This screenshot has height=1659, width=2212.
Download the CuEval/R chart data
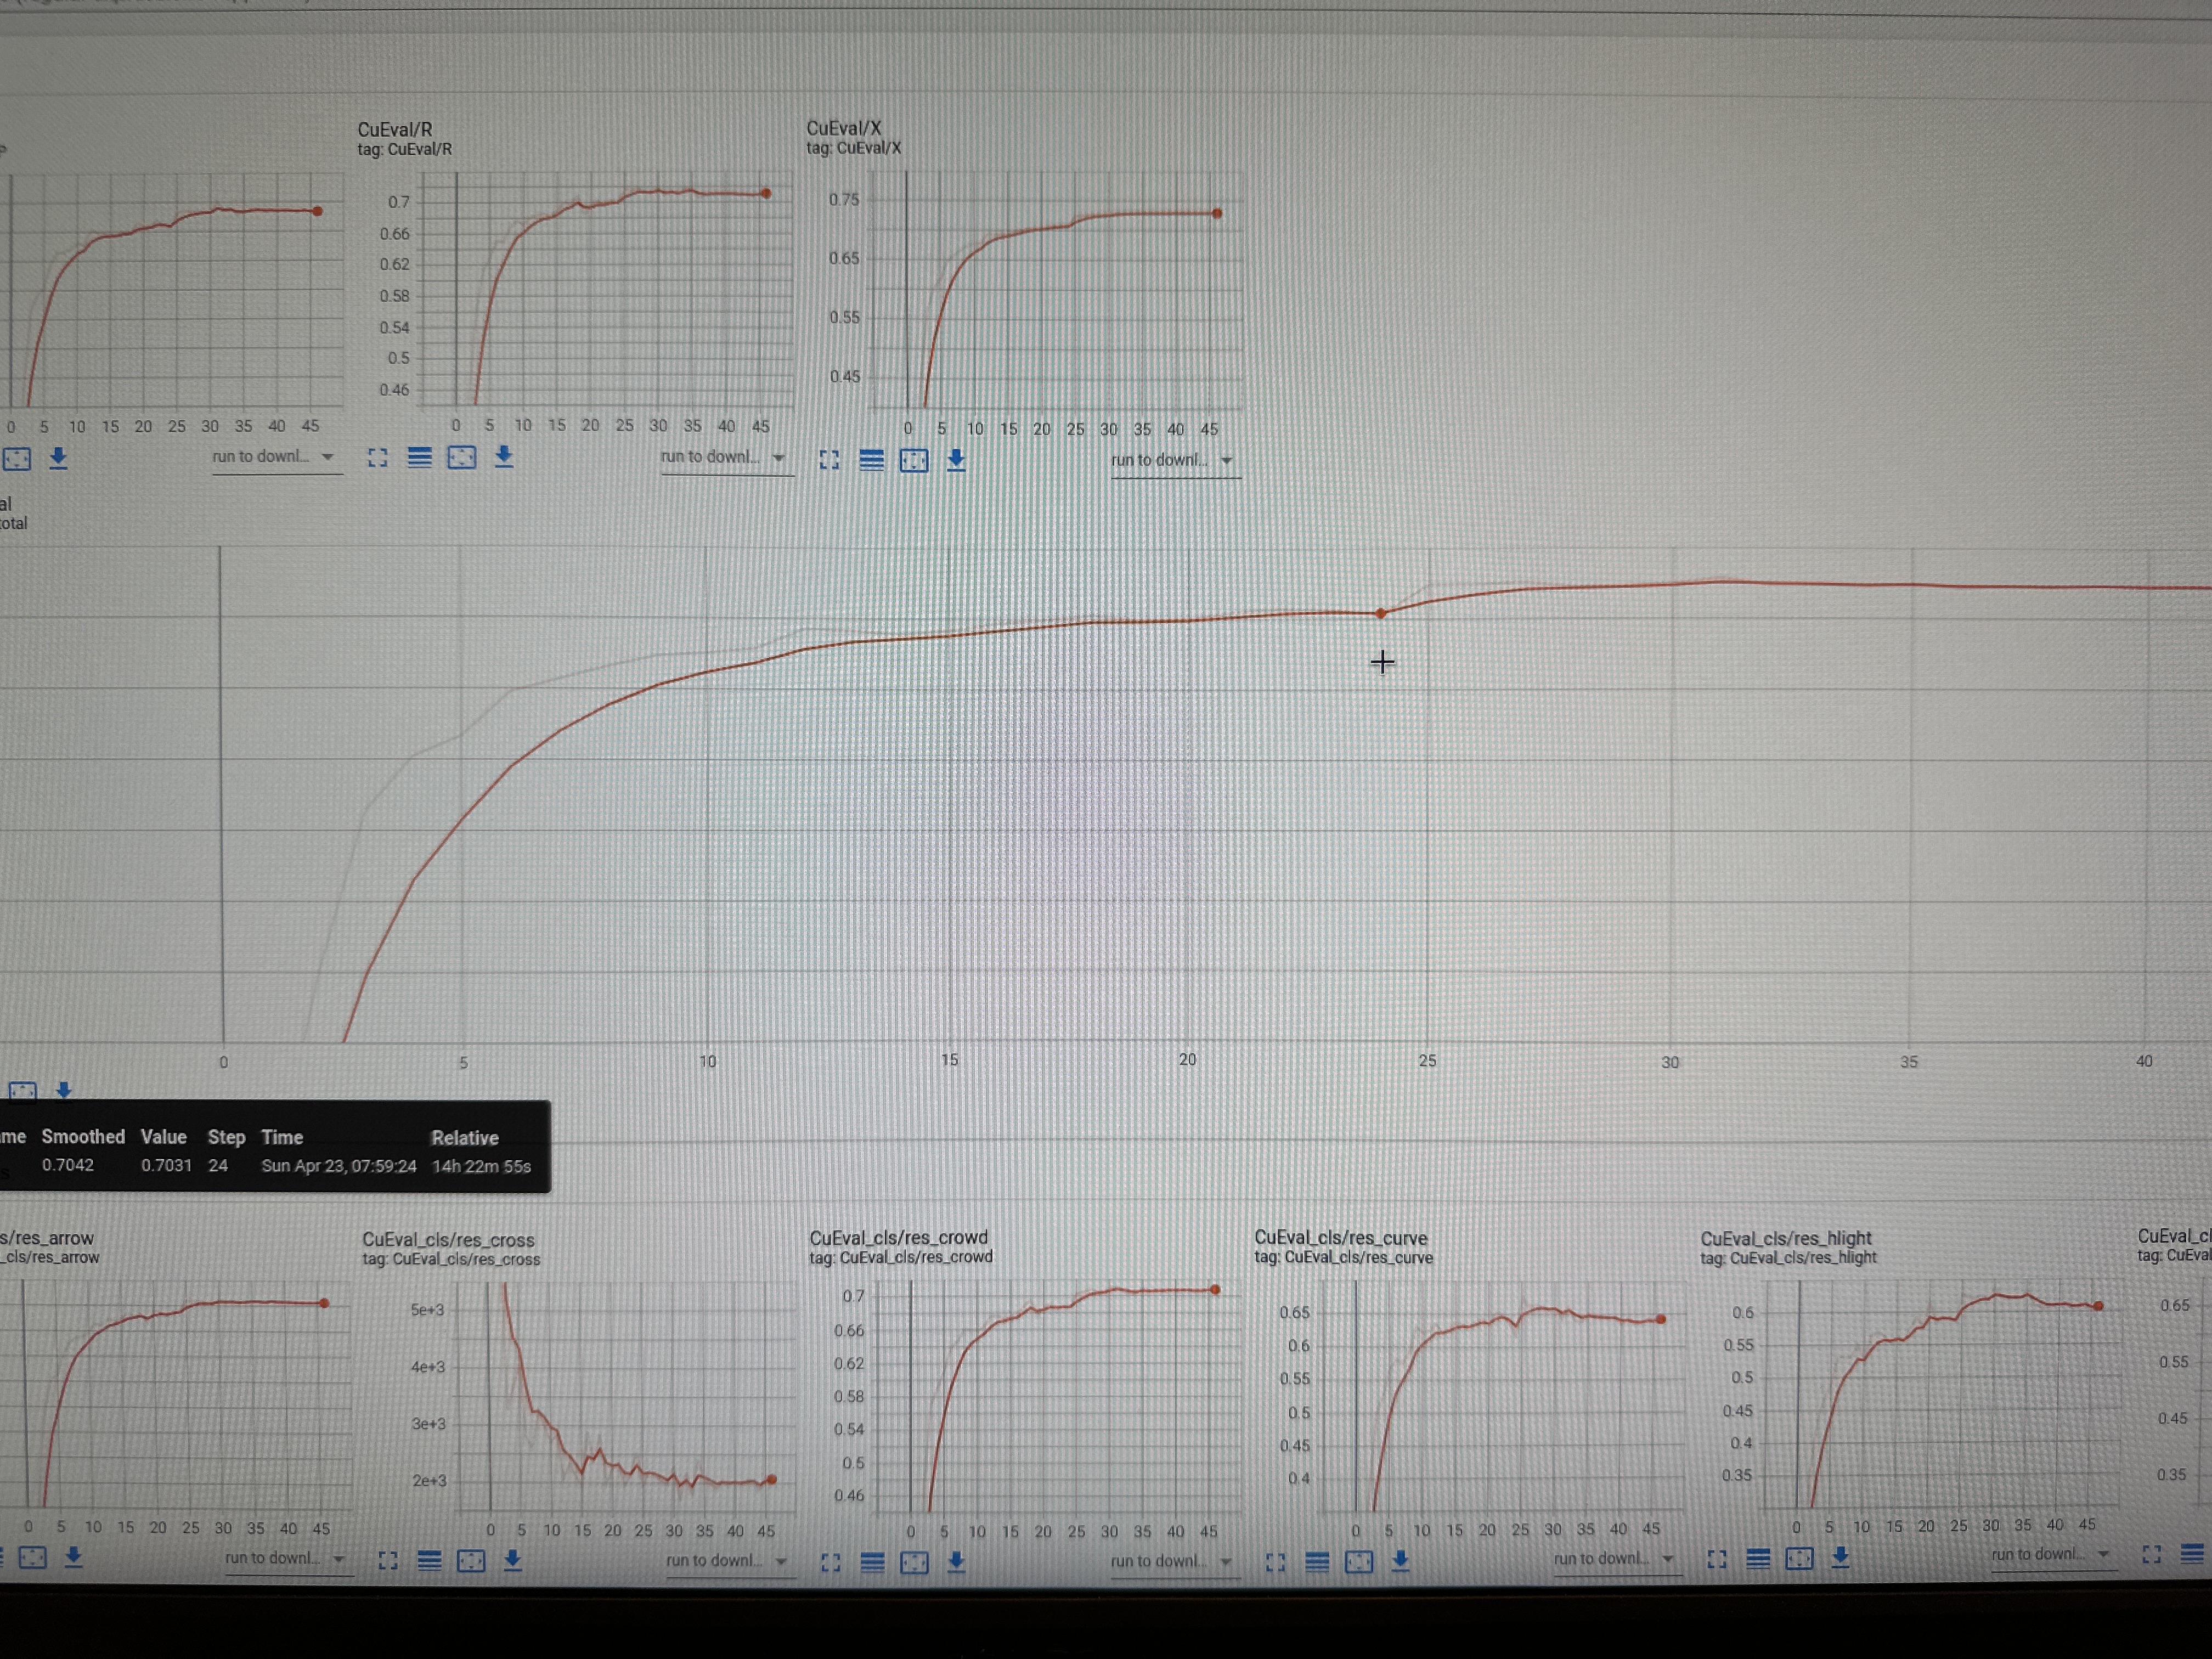click(x=504, y=457)
